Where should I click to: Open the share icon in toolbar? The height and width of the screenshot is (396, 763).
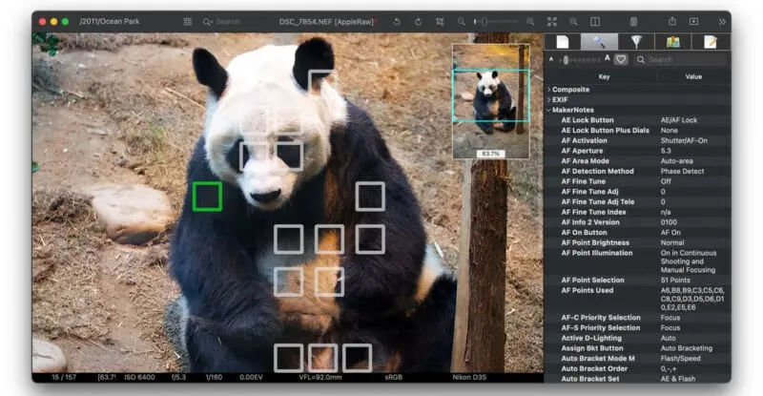coord(671,21)
